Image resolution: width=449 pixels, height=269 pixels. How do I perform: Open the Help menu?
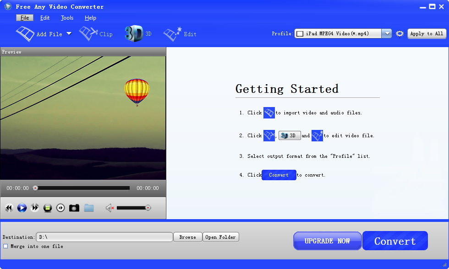pyautogui.click(x=90, y=18)
